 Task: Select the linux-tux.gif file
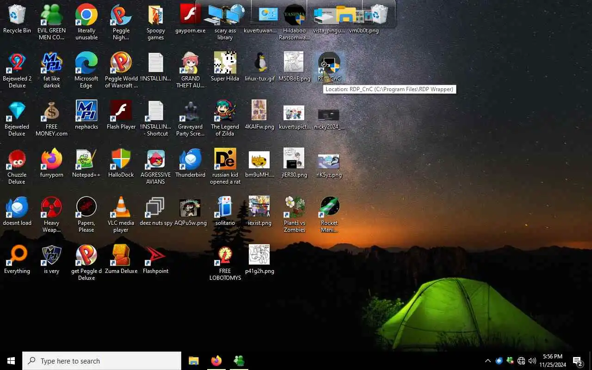(x=260, y=67)
